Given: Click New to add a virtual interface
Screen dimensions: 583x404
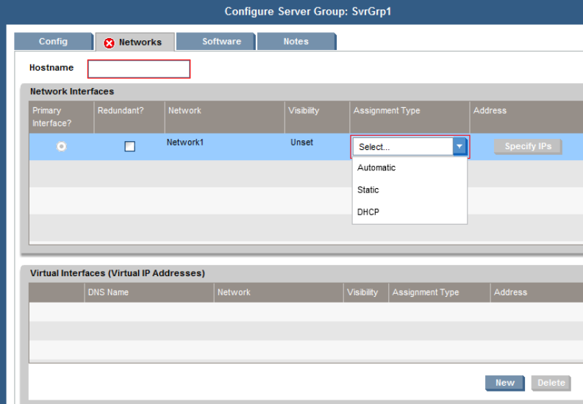Looking at the screenshot, I should point(504,383).
